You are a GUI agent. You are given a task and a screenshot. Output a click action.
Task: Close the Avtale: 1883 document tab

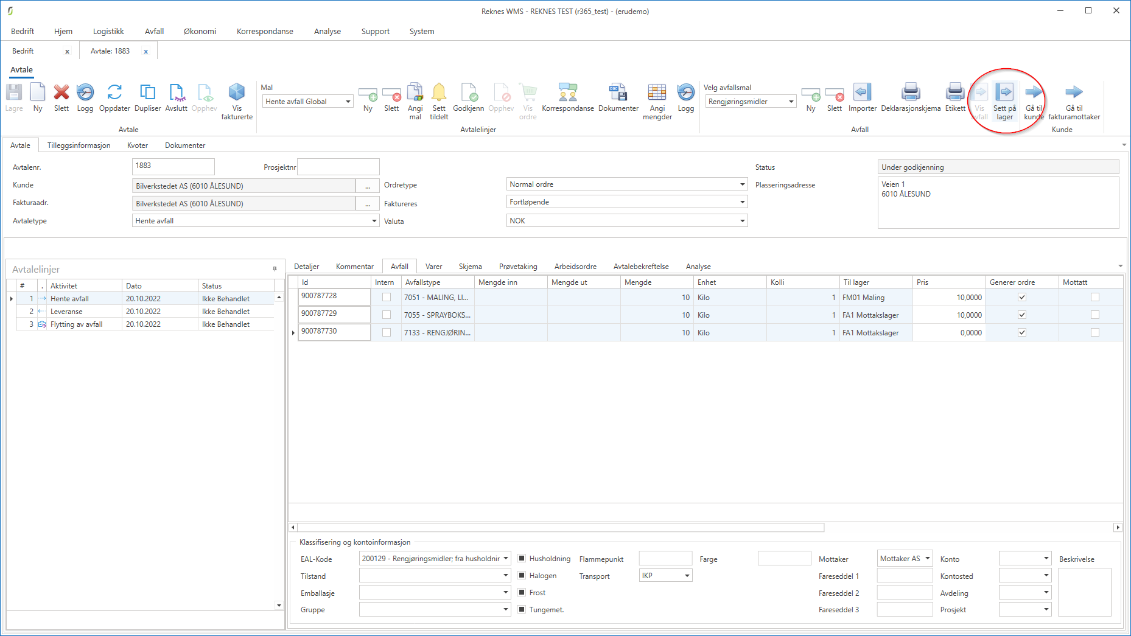click(146, 51)
